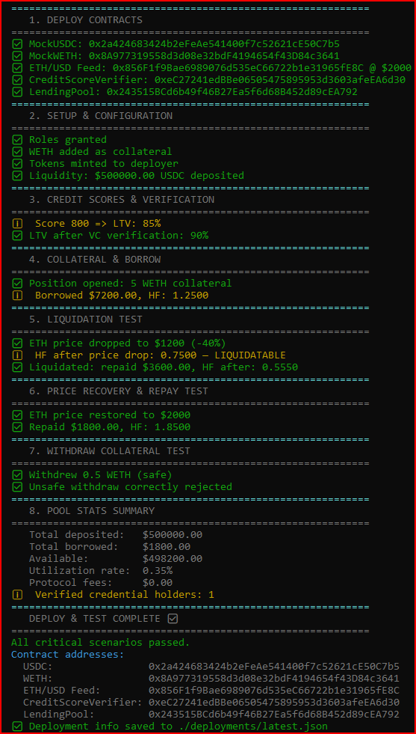Click the '5. LIQUIDATION TEST' heading
The height and width of the screenshot is (734, 416).
coord(86,319)
